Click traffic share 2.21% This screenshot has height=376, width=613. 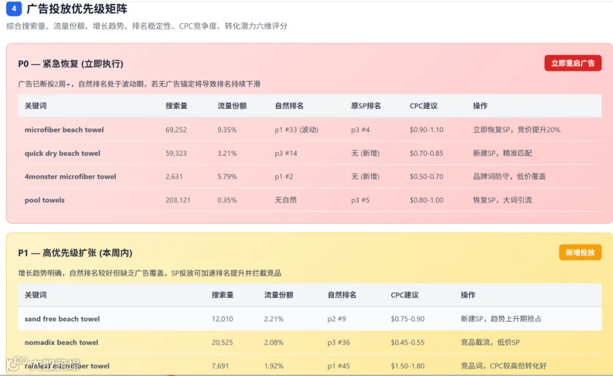[x=274, y=319]
